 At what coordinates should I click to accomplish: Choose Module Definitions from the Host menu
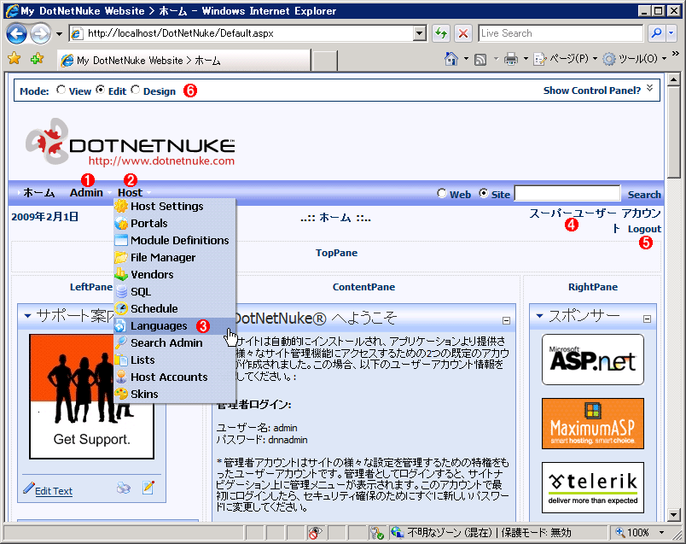(175, 241)
